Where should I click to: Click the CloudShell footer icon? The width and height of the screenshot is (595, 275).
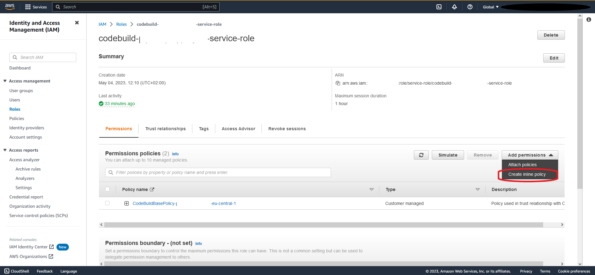[7, 271]
